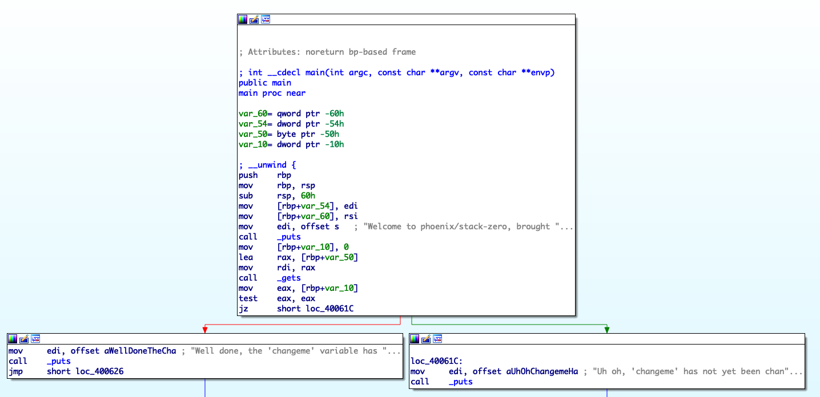Click loc_400626 in the jmp instruction
The height and width of the screenshot is (397, 820).
coord(99,371)
